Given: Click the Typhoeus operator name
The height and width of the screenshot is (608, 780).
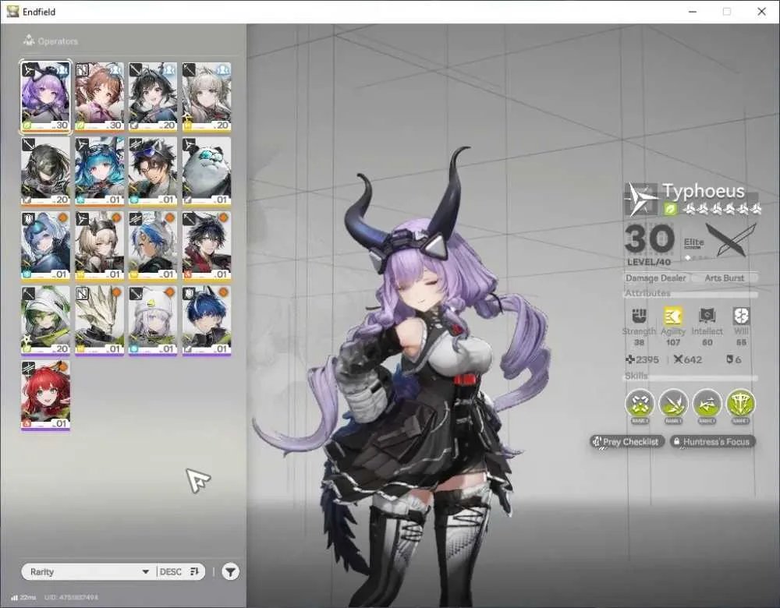Looking at the screenshot, I should [x=704, y=191].
